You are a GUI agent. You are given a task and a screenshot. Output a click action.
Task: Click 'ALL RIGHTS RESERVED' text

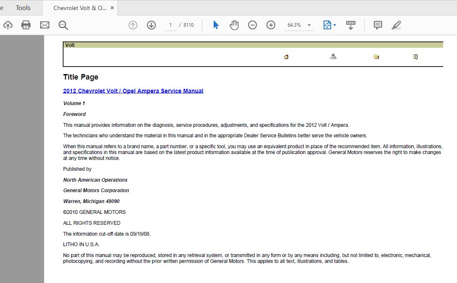tap(92, 223)
